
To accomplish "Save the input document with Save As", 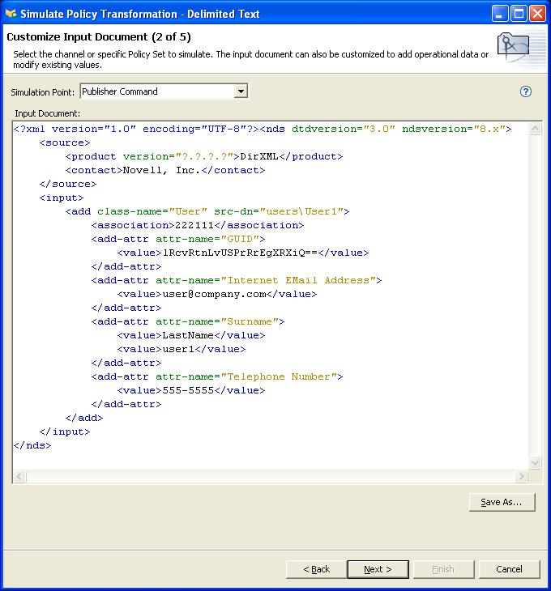I will pyautogui.click(x=502, y=502).
